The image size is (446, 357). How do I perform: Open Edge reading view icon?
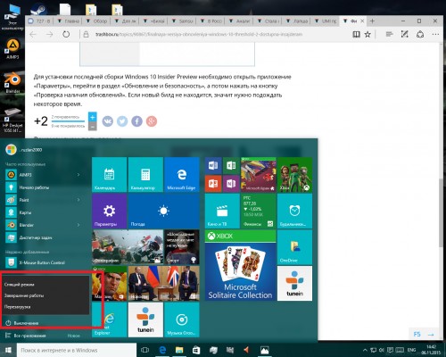(356, 35)
